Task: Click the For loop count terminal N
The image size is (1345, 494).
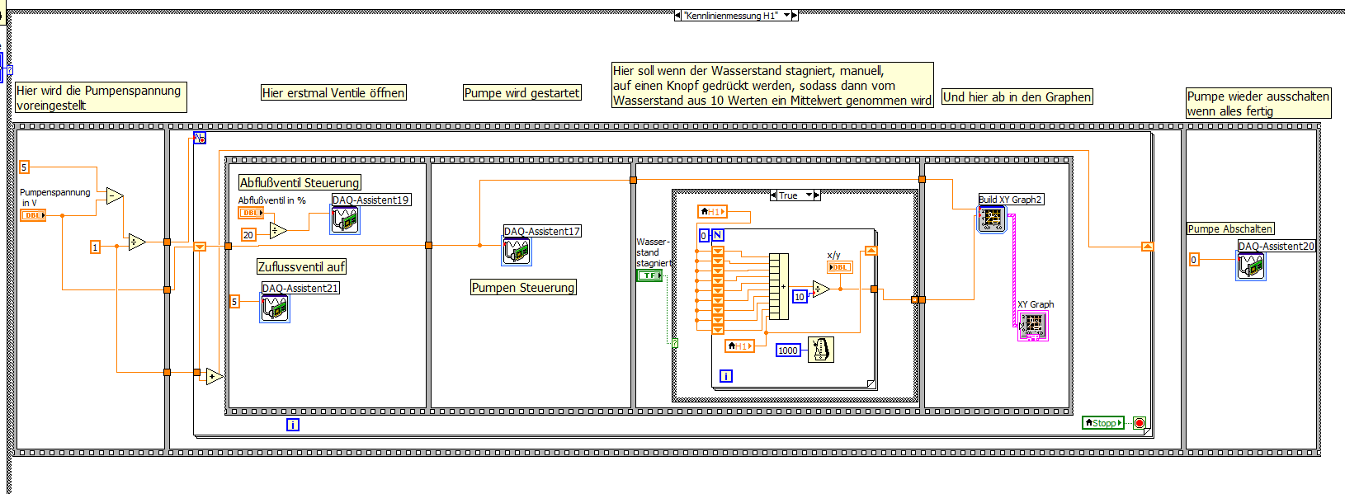Action: 718,236
